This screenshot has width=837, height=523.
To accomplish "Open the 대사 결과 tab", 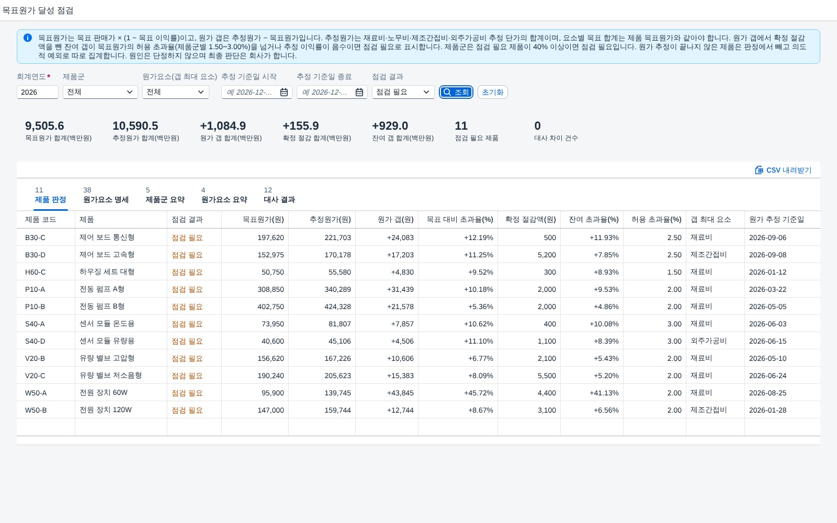I will pos(279,195).
